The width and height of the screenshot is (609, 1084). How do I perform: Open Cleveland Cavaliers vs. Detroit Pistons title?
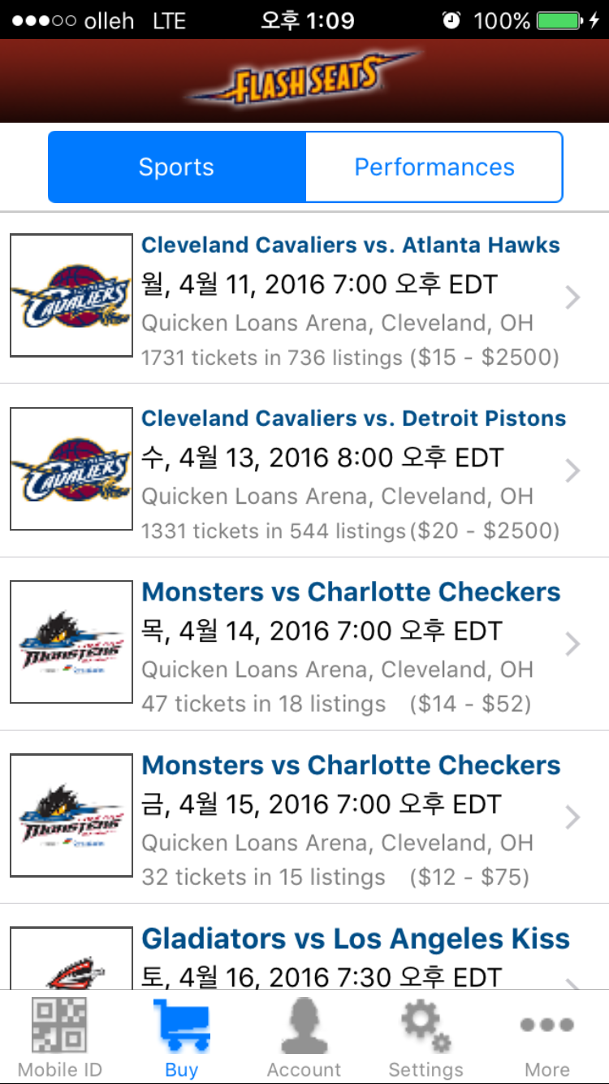click(354, 418)
